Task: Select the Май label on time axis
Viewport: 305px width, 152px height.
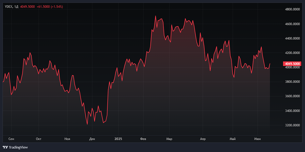Action: (x=233, y=139)
